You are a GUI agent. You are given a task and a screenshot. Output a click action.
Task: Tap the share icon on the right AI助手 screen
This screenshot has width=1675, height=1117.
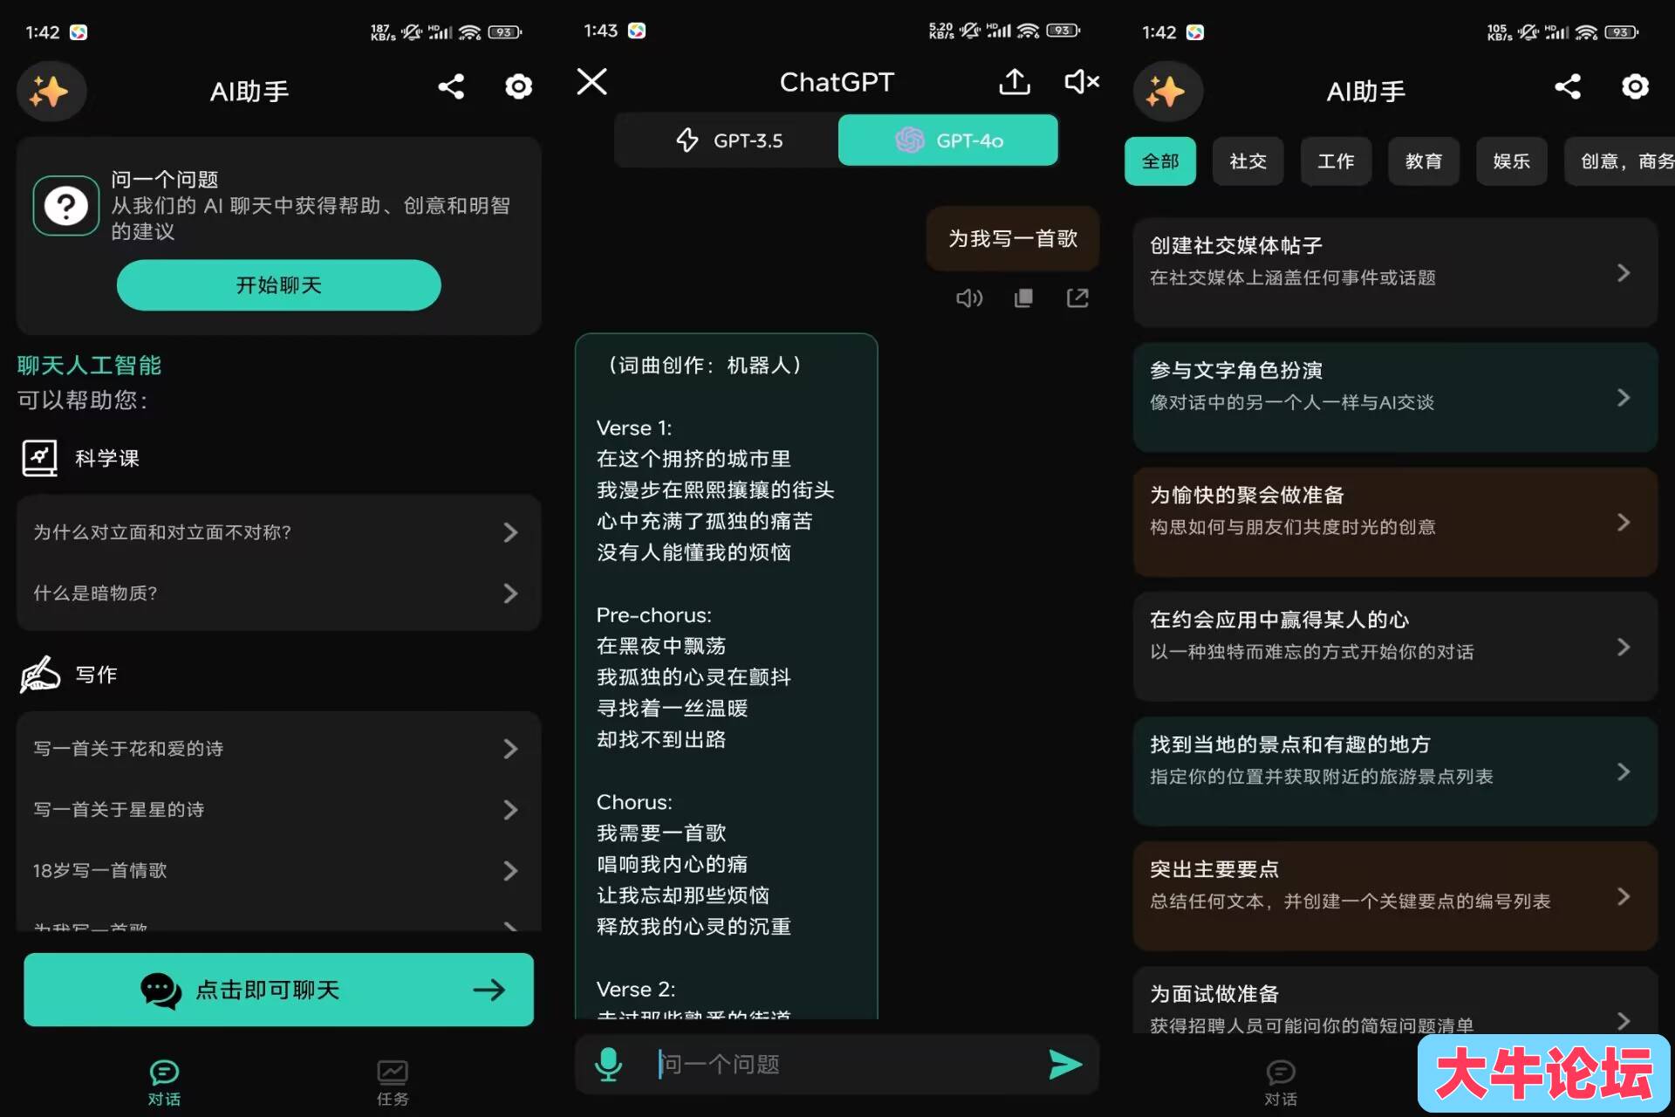pos(1568,86)
